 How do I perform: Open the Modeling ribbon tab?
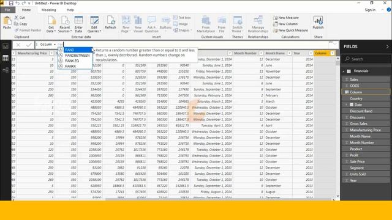click(x=49, y=10)
